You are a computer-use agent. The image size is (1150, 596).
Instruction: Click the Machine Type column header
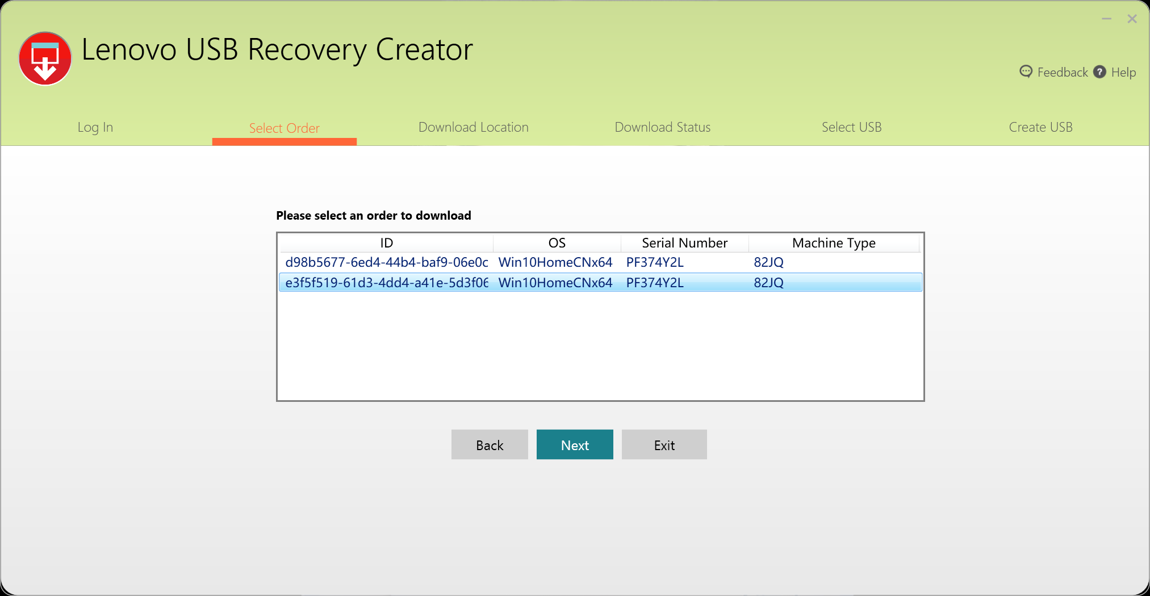(834, 243)
